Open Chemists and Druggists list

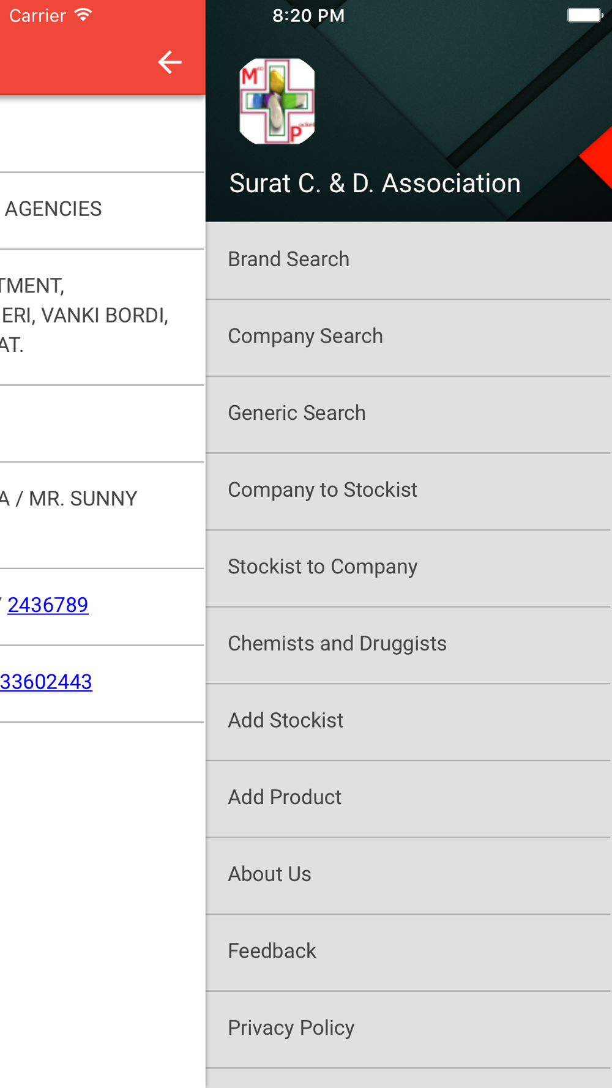coord(409,645)
